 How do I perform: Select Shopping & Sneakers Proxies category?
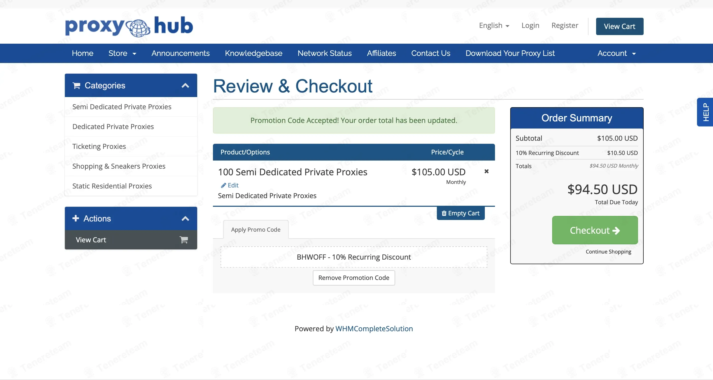coord(131,166)
